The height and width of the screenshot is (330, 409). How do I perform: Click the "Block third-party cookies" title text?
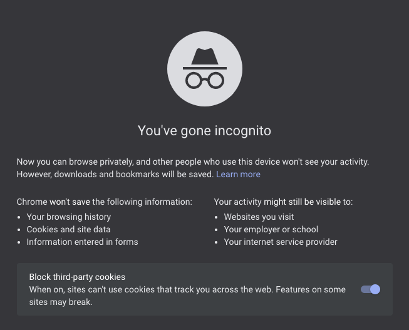tap(77, 277)
